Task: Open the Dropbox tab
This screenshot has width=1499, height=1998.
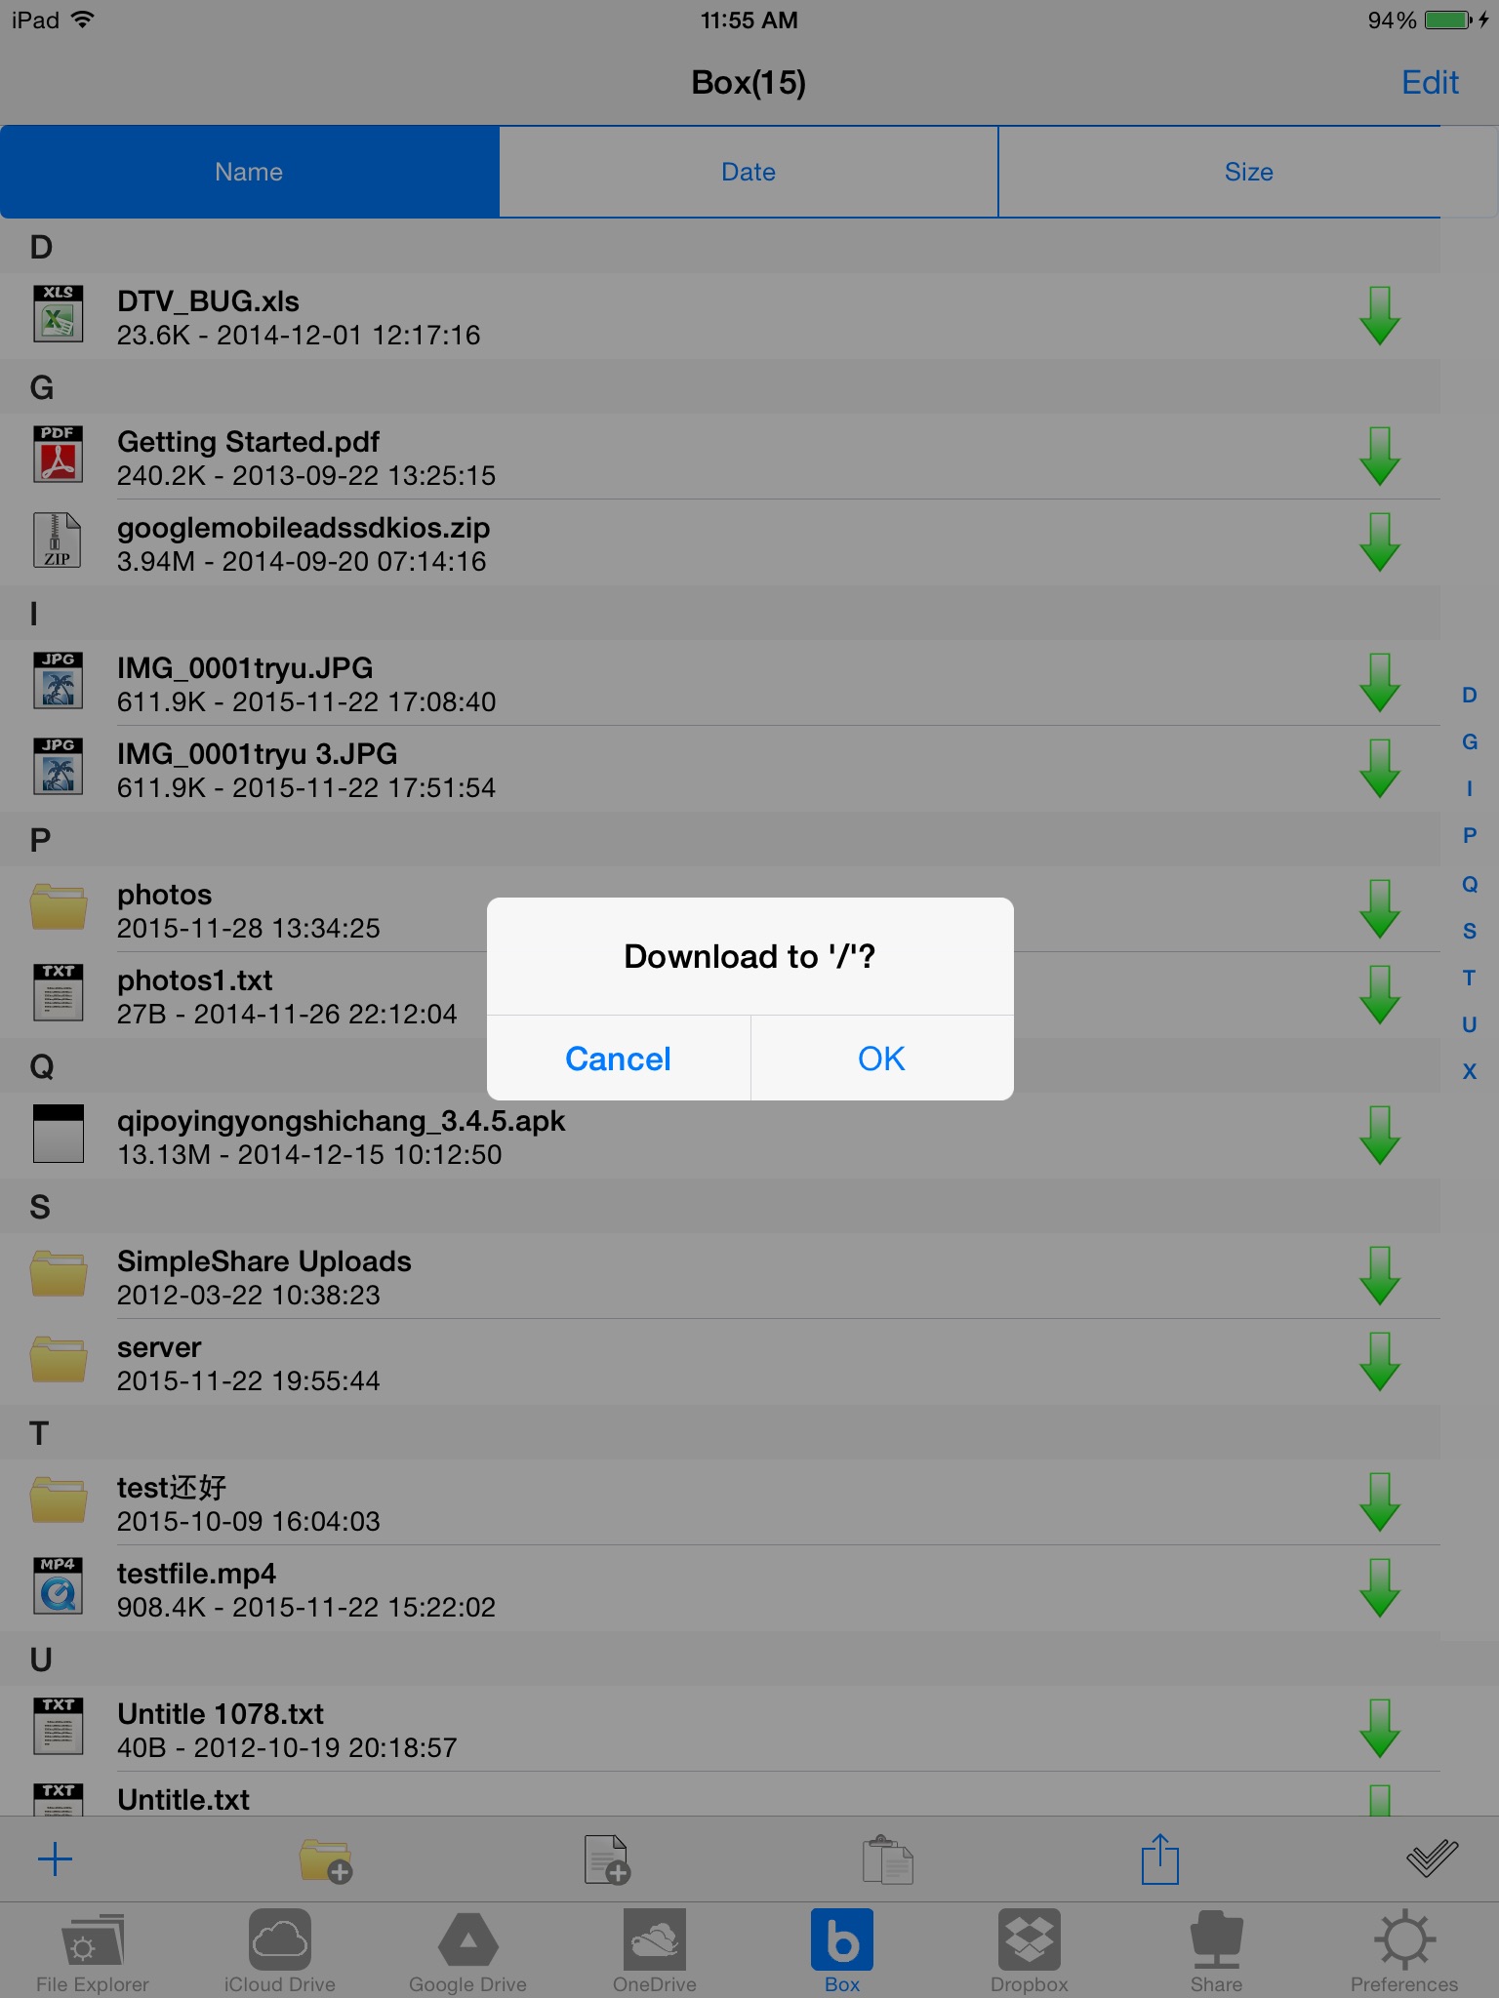Action: pos(1029,1951)
